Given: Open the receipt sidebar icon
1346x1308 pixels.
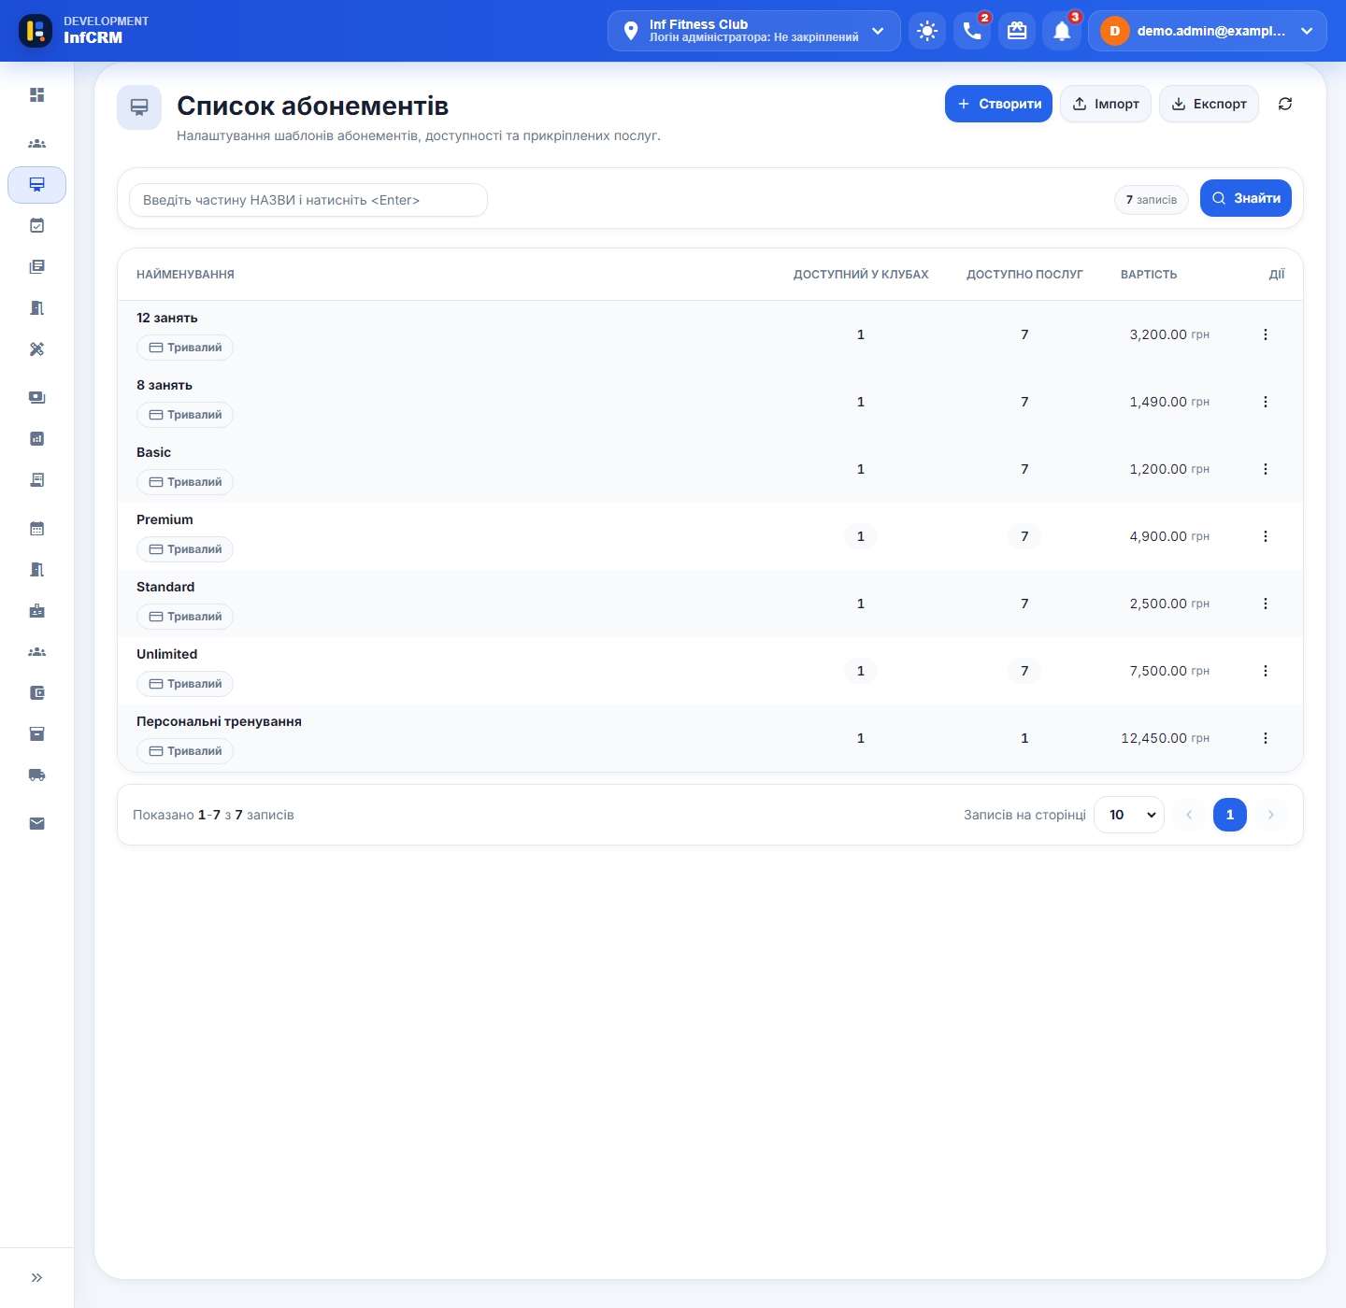Looking at the screenshot, I should point(36,480).
